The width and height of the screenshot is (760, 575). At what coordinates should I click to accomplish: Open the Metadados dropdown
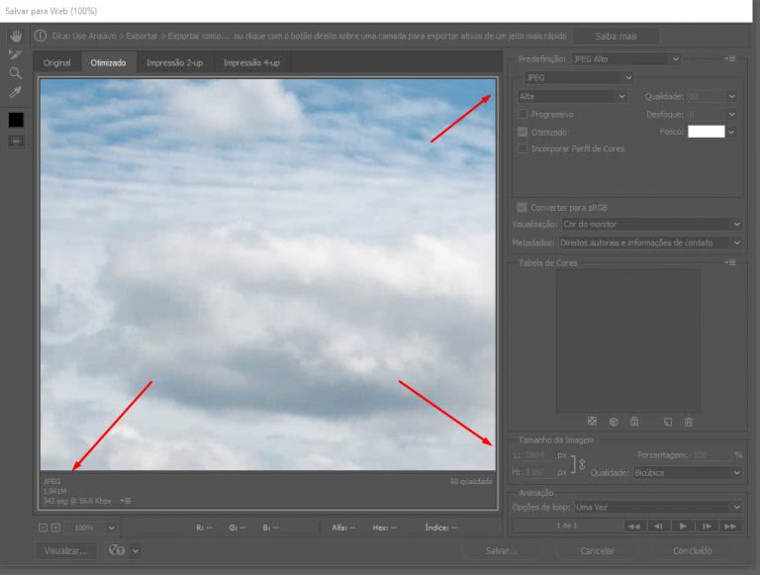point(650,242)
